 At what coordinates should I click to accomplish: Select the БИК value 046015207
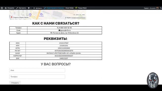64,58
